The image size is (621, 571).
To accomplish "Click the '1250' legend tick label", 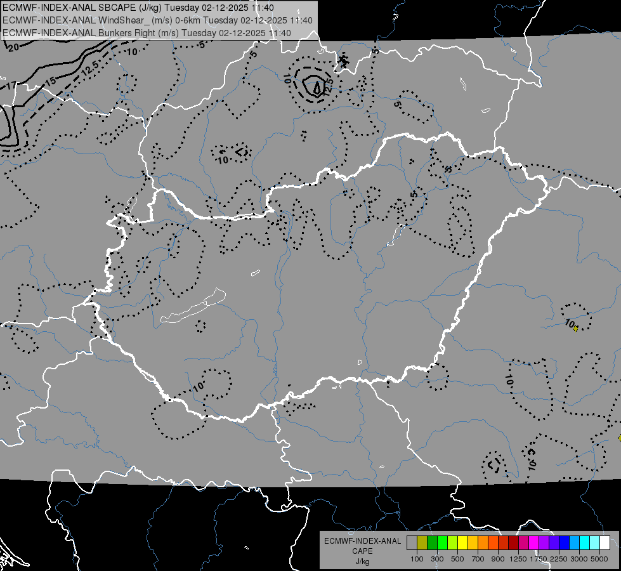I will pos(518,559).
